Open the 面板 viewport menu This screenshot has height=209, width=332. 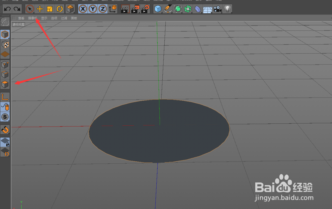pos(74,18)
